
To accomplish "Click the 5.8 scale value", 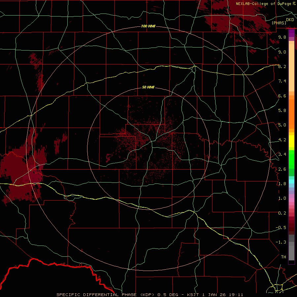I will (x=282, y=110).
